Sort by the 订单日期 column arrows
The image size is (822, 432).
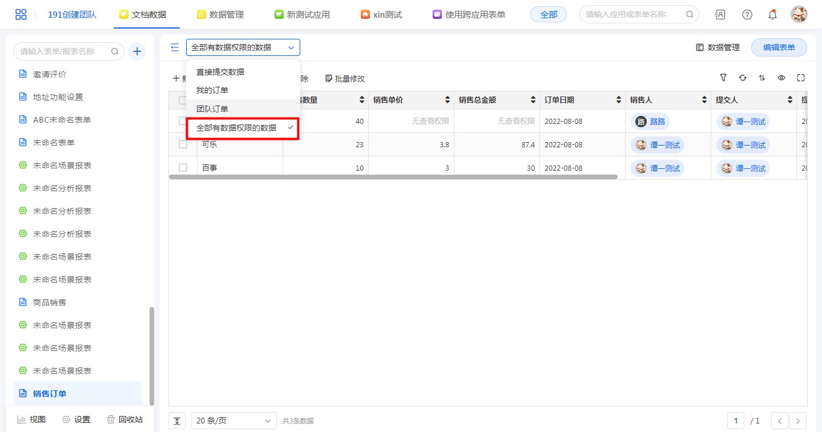(619, 100)
